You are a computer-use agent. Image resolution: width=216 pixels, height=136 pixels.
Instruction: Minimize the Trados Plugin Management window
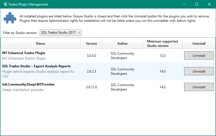coord(184,4)
